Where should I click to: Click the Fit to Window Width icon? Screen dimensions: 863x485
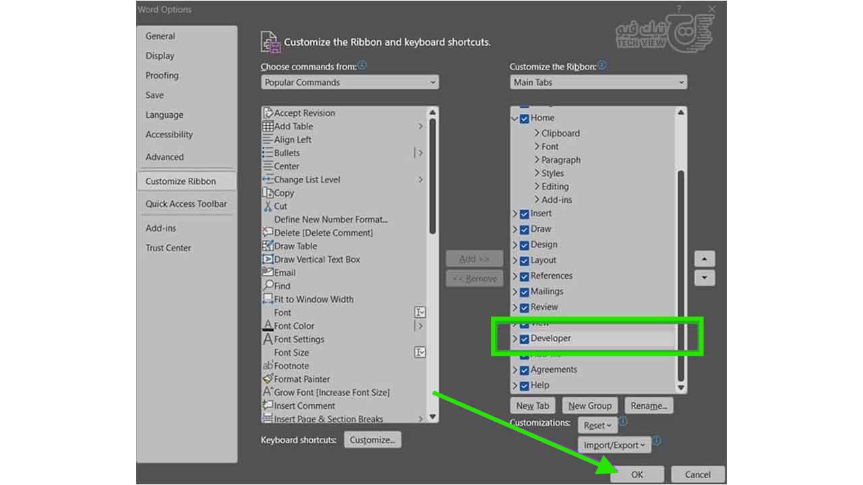tap(268, 299)
